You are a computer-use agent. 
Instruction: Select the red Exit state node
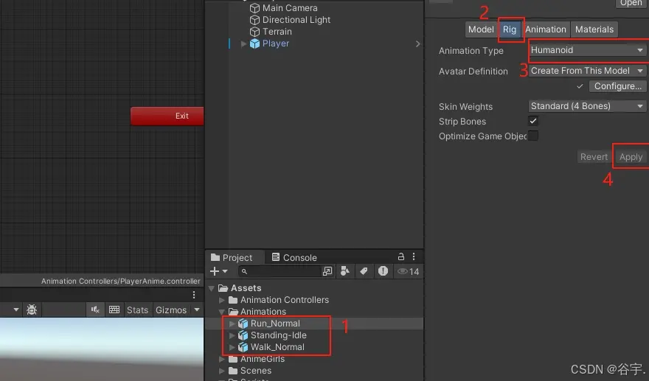167,116
